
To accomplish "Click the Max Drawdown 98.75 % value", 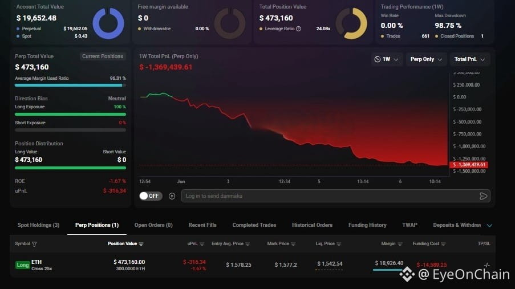I will click(x=448, y=25).
